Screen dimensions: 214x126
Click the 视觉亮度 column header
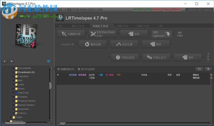point(82,75)
